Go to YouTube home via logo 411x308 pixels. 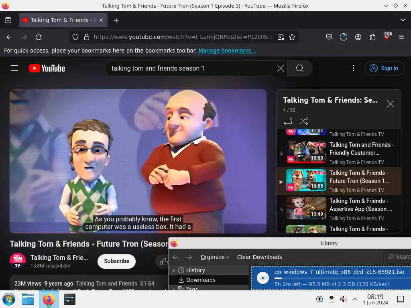[x=47, y=68]
